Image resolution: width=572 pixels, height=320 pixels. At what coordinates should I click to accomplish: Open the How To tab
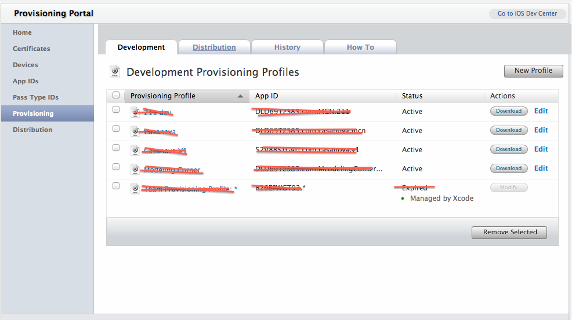360,47
